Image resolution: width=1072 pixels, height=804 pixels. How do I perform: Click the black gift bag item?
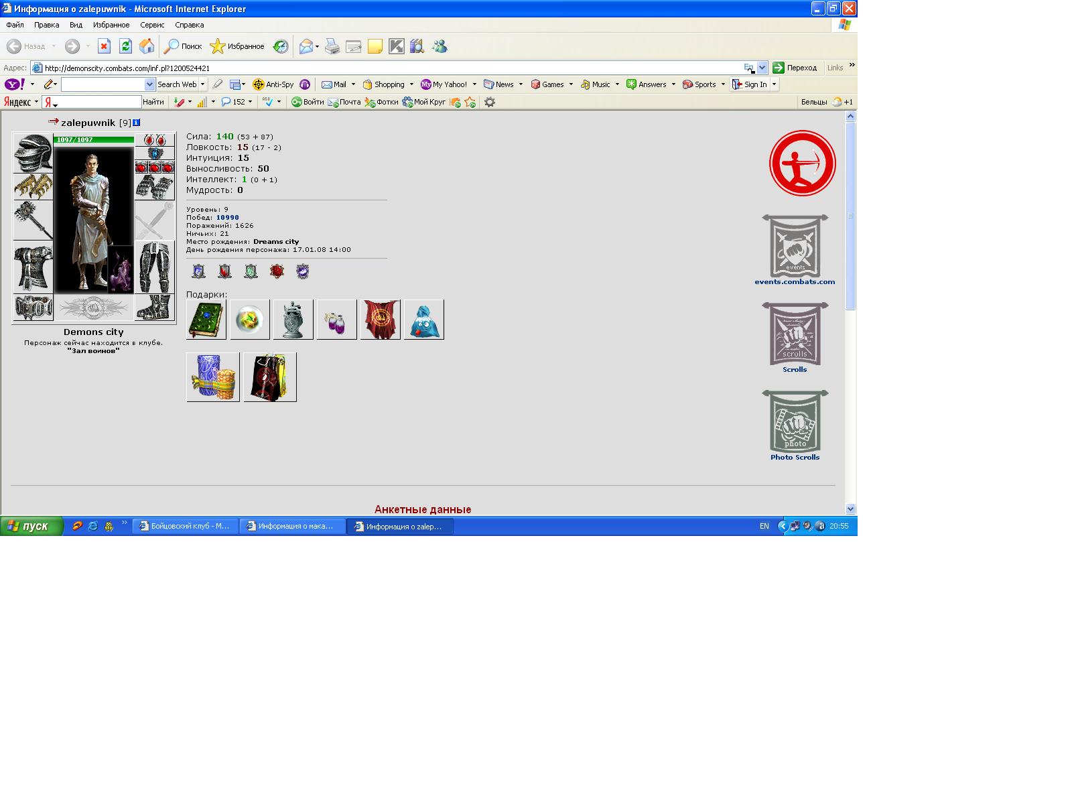coord(270,377)
